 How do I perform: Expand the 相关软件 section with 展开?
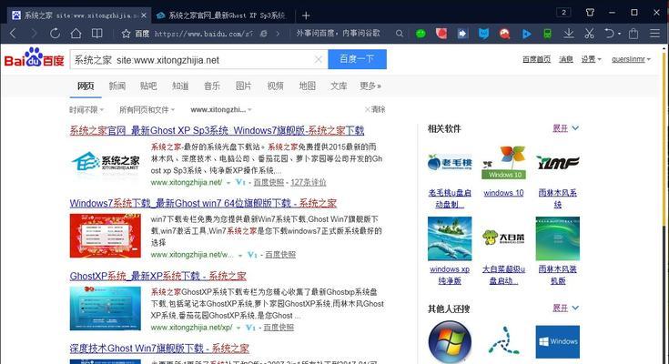click(565, 128)
